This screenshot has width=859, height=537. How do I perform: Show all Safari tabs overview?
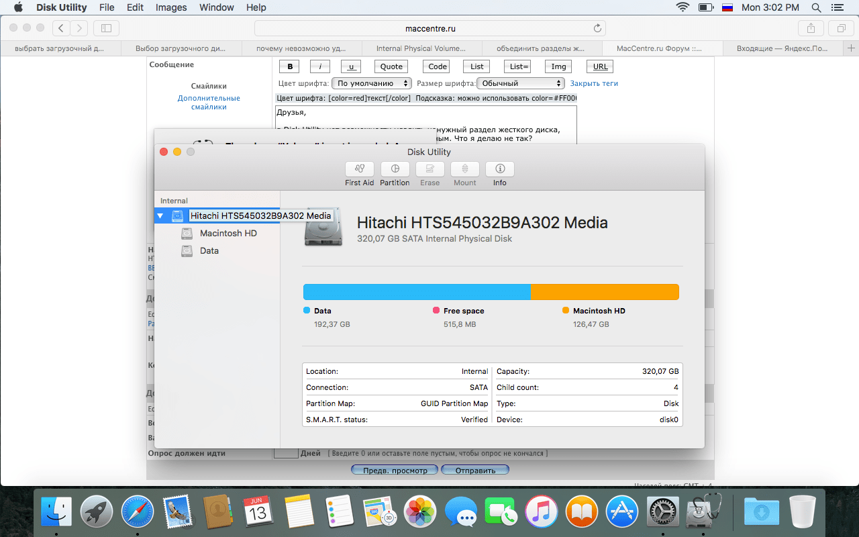point(841,28)
